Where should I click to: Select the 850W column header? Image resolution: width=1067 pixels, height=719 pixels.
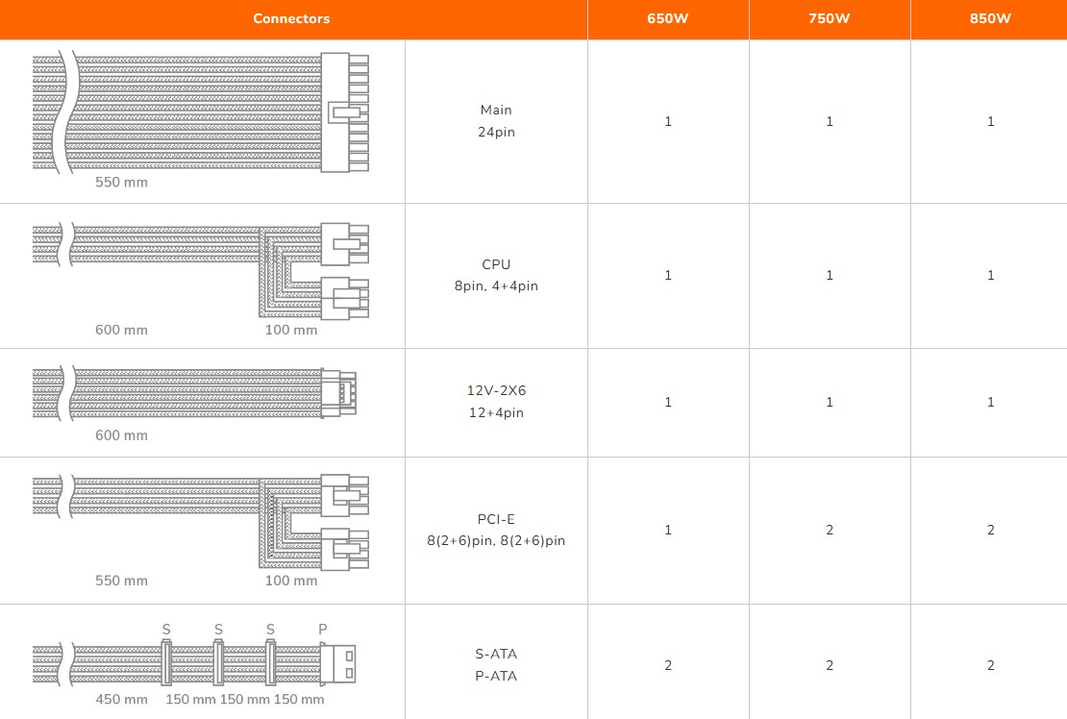click(990, 19)
